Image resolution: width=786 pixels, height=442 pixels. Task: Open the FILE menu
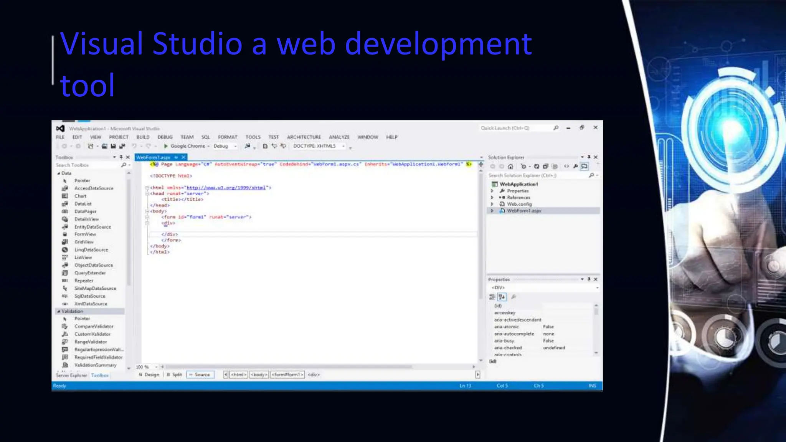pyautogui.click(x=60, y=137)
